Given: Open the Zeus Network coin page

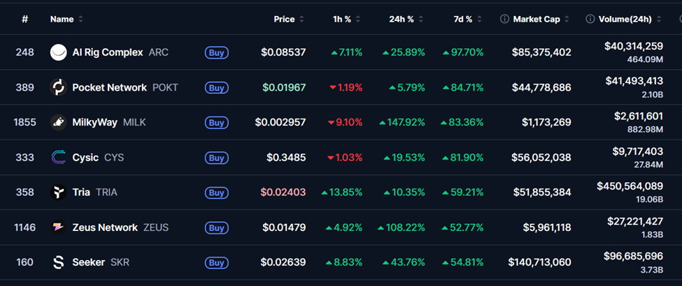Looking at the screenshot, I should 105,227.
